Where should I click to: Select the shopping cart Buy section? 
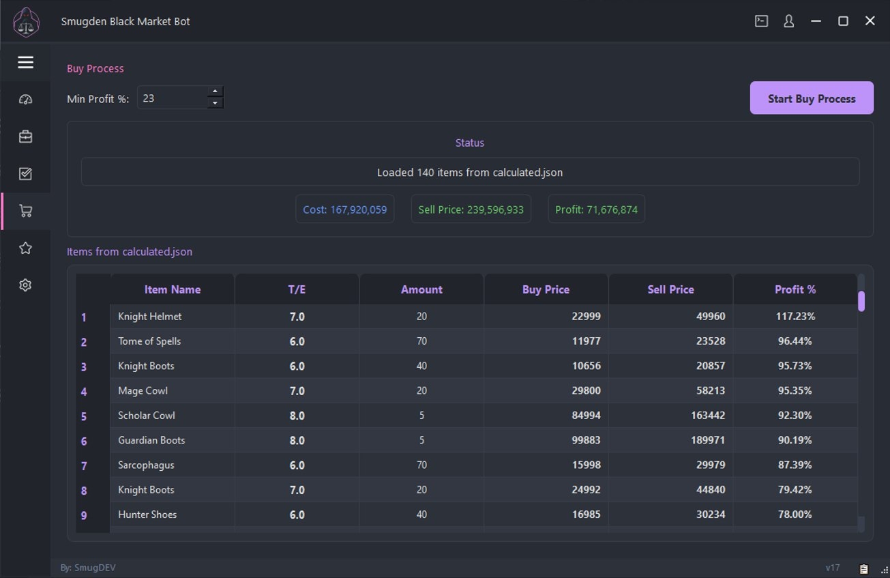pos(25,211)
